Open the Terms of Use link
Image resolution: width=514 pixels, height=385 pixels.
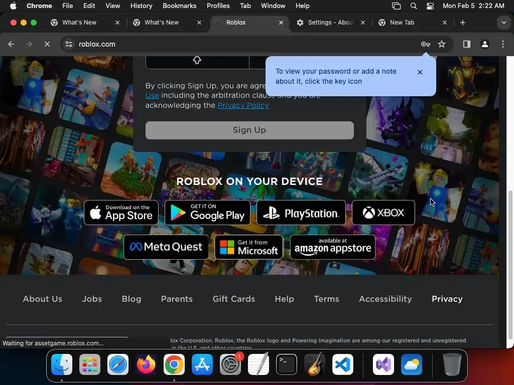point(152,95)
